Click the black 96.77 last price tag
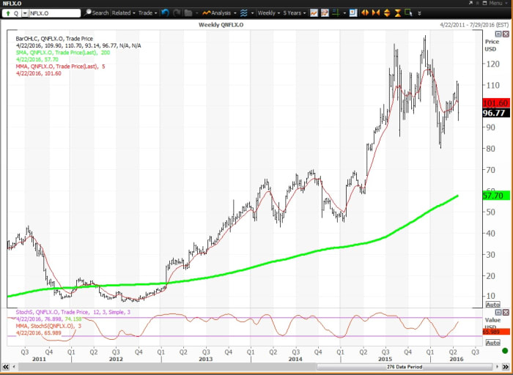 [x=496, y=113]
